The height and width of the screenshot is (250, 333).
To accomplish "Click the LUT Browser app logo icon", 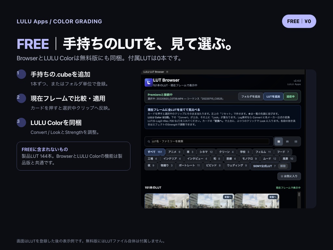I will click(x=149, y=82).
